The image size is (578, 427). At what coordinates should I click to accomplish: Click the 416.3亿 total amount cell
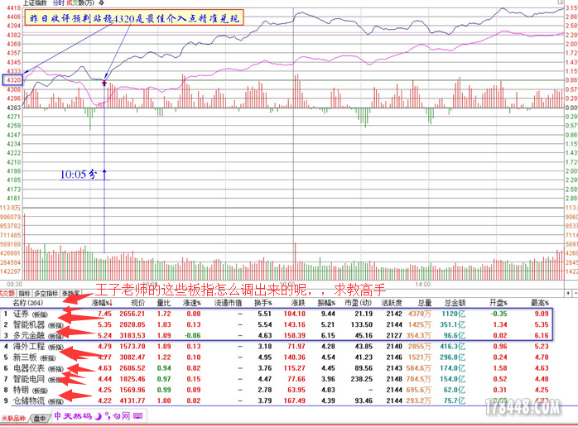pyautogui.click(x=452, y=346)
